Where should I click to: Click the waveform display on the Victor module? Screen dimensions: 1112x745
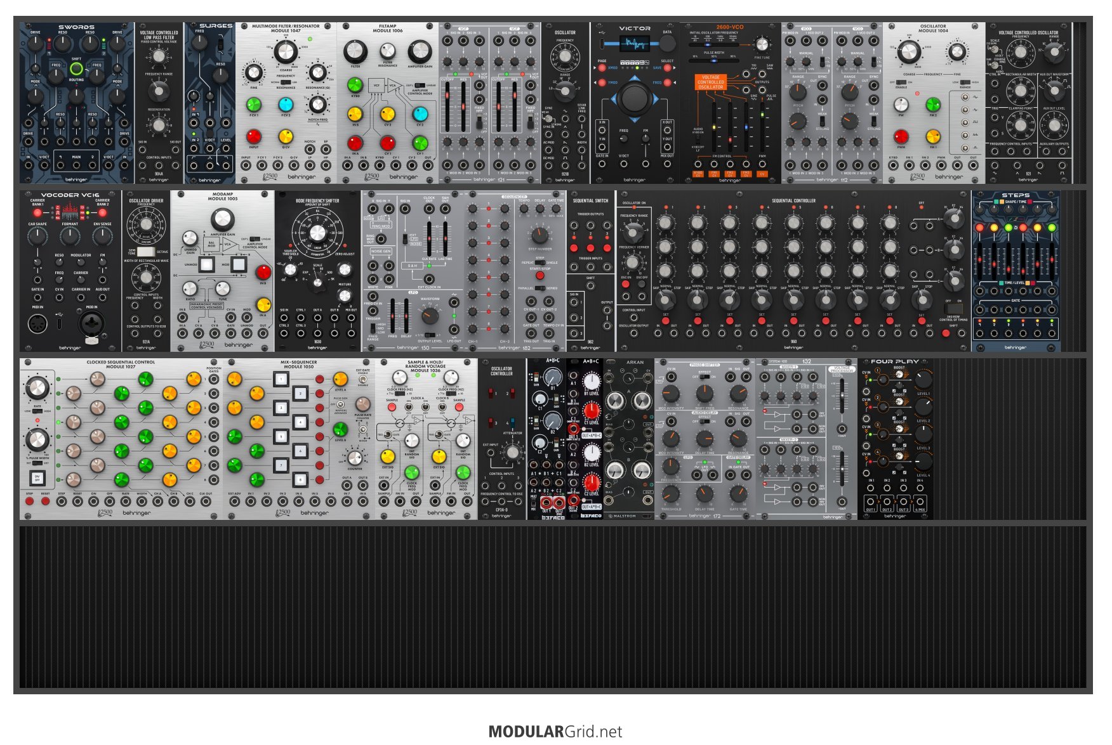coord(635,44)
